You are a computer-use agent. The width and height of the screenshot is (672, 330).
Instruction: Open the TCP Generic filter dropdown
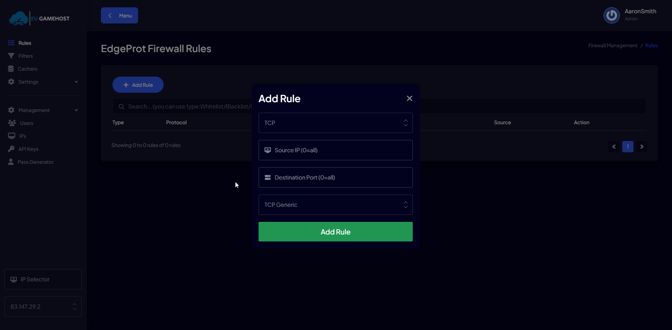(336, 205)
